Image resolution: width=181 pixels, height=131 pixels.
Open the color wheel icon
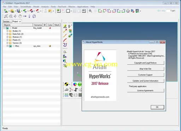[x=75, y=84]
